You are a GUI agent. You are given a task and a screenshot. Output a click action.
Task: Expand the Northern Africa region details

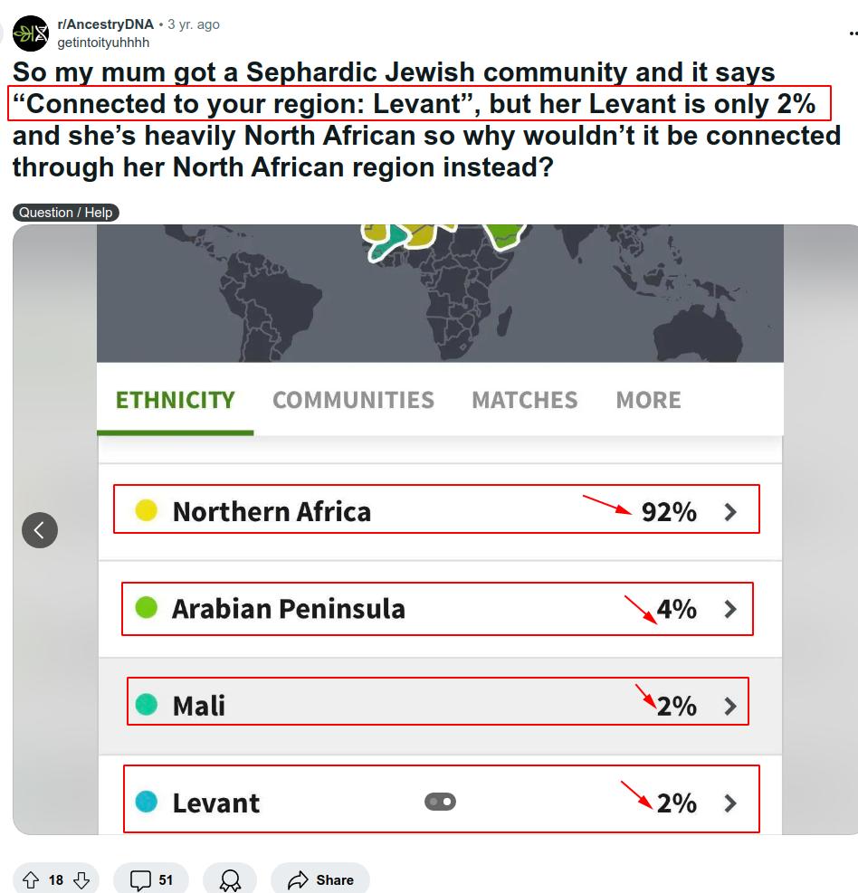(x=731, y=512)
